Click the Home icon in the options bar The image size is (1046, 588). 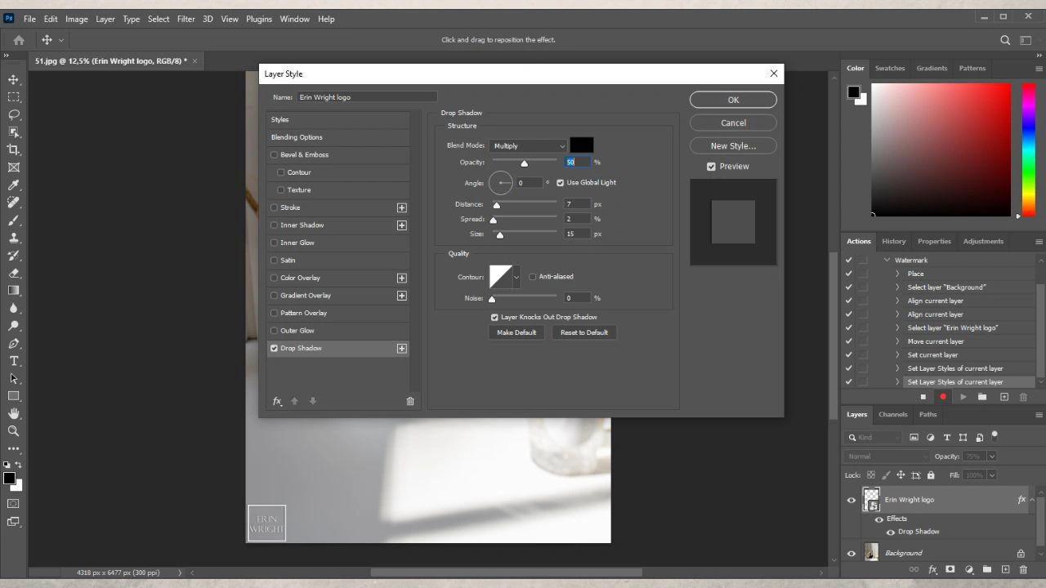pos(19,39)
